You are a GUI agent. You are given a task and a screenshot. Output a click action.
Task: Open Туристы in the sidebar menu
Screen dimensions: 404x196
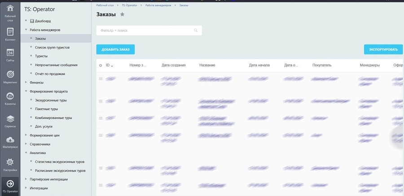point(41,56)
